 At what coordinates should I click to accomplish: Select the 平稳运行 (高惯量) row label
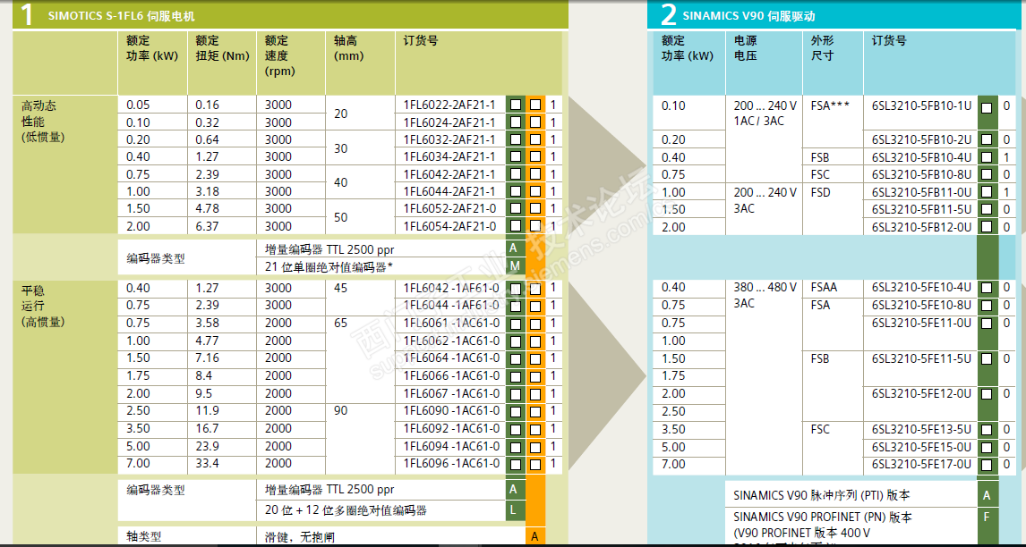(x=44, y=305)
